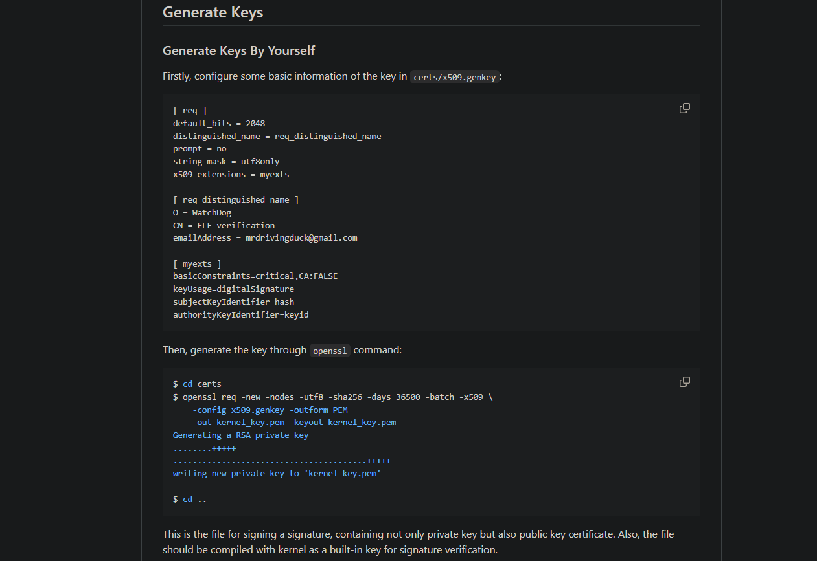Click the "Generate Keys" section heading
Viewport: 817px width, 561px height.
pos(213,12)
